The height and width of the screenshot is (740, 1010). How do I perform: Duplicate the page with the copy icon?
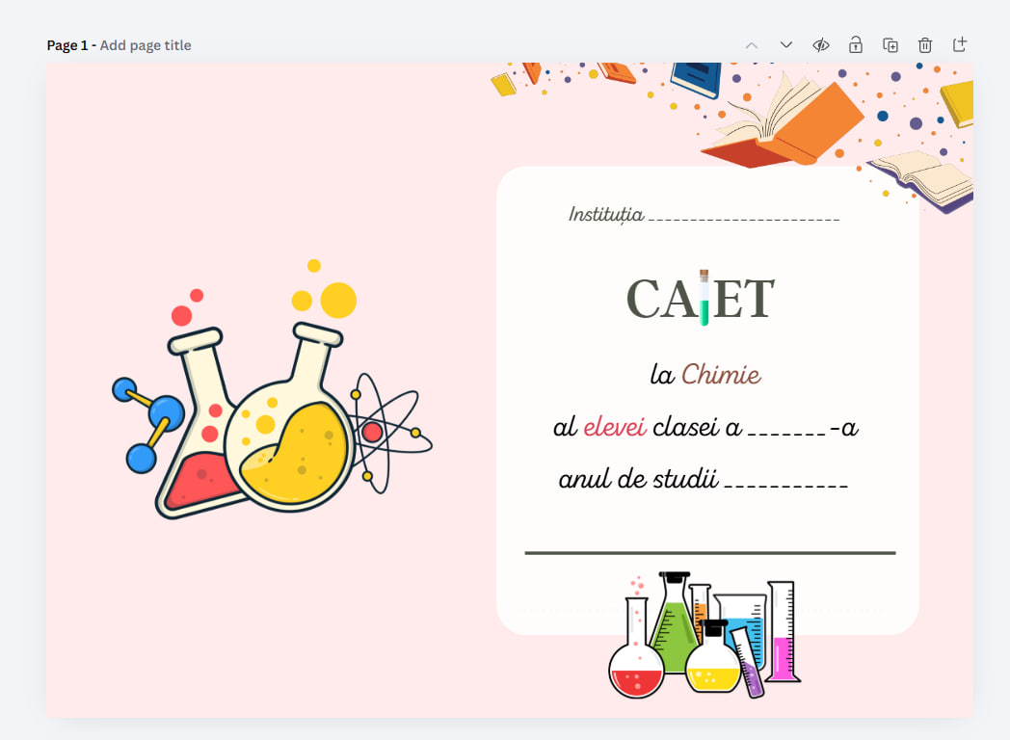(x=890, y=45)
